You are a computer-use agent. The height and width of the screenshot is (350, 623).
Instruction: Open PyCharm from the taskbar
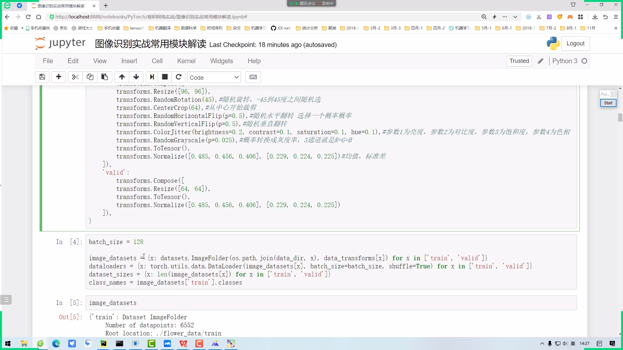pos(104,344)
